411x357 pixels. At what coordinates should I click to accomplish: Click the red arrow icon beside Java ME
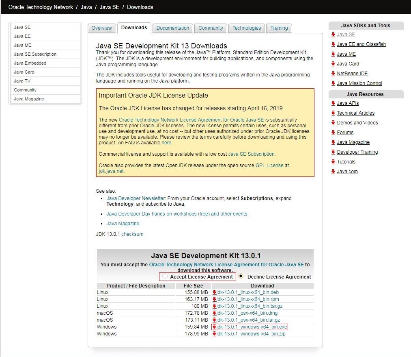tap(333, 54)
